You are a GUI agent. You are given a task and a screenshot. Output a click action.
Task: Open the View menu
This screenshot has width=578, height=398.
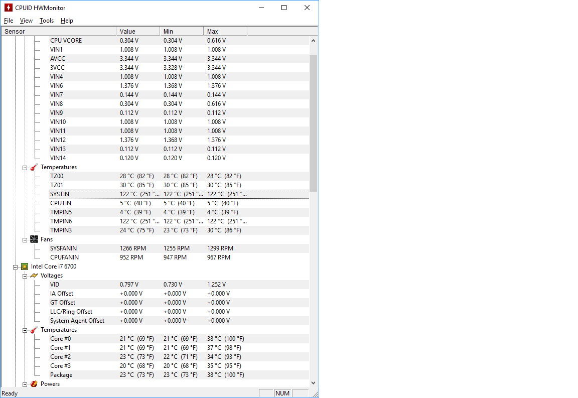click(26, 21)
